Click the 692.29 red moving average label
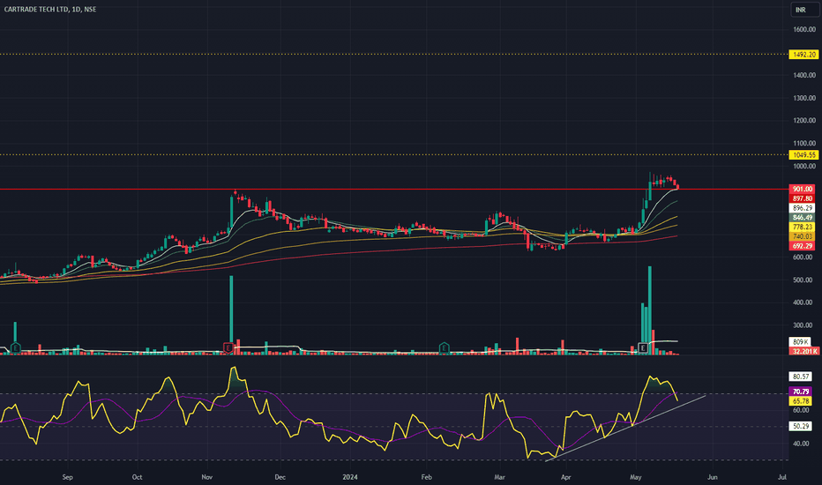822x485 pixels. [x=802, y=246]
